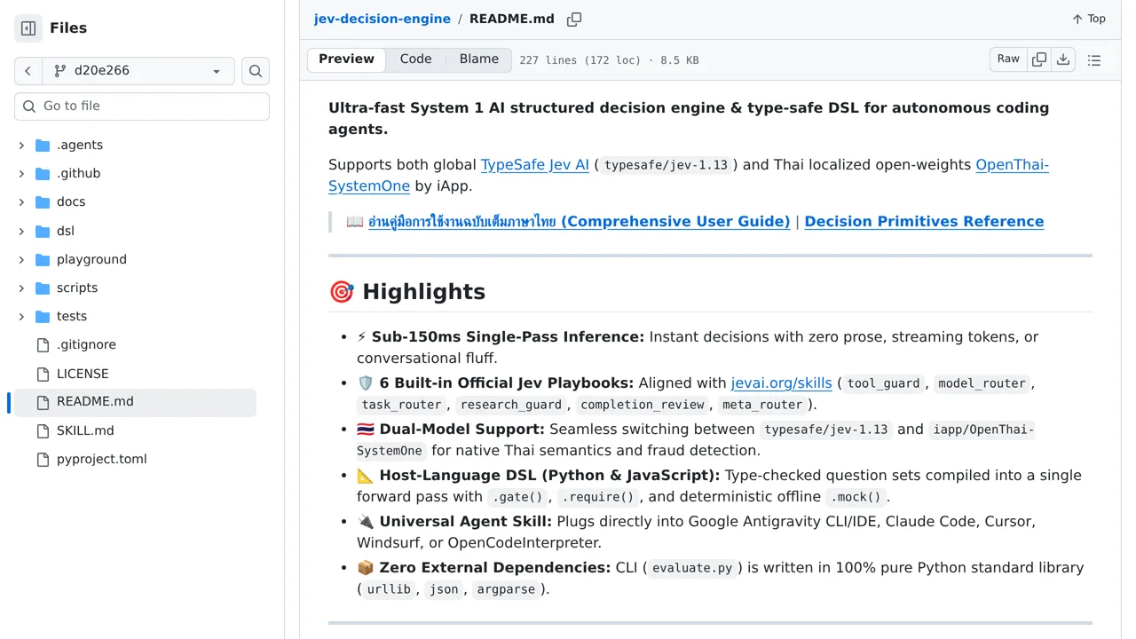Image resolution: width=1136 pixels, height=639 pixels.
Task: Focus the Go to file input
Action: pyautogui.click(x=142, y=106)
